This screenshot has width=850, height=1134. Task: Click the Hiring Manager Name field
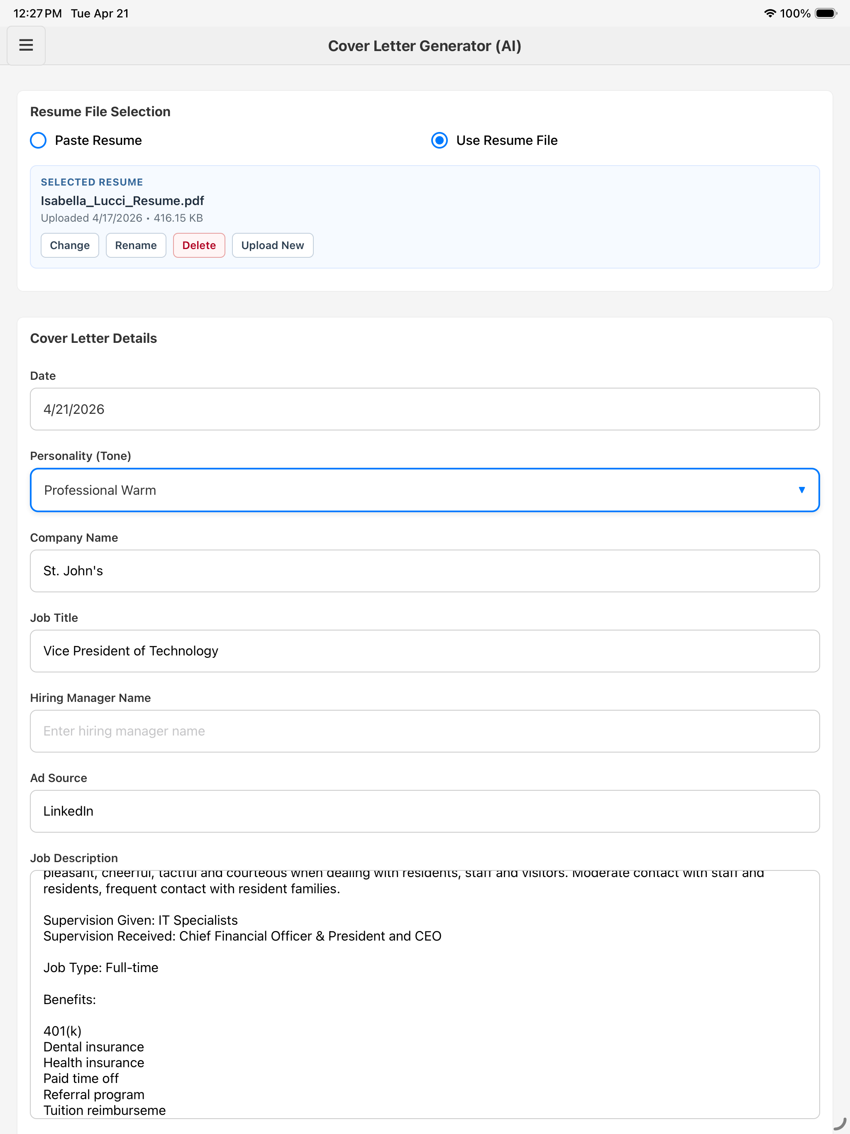(x=425, y=731)
